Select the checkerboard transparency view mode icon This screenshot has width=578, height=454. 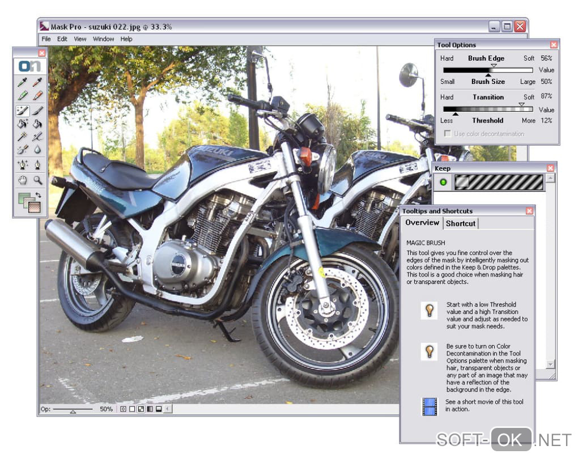click(141, 409)
